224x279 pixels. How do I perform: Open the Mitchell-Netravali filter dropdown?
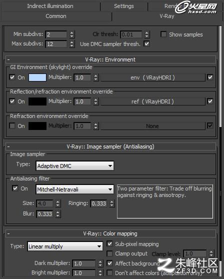click(x=74, y=189)
